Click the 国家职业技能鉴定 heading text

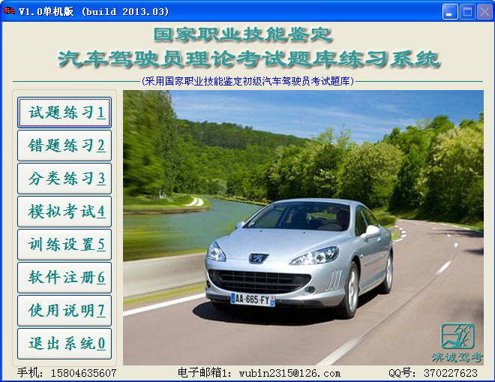(242, 35)
